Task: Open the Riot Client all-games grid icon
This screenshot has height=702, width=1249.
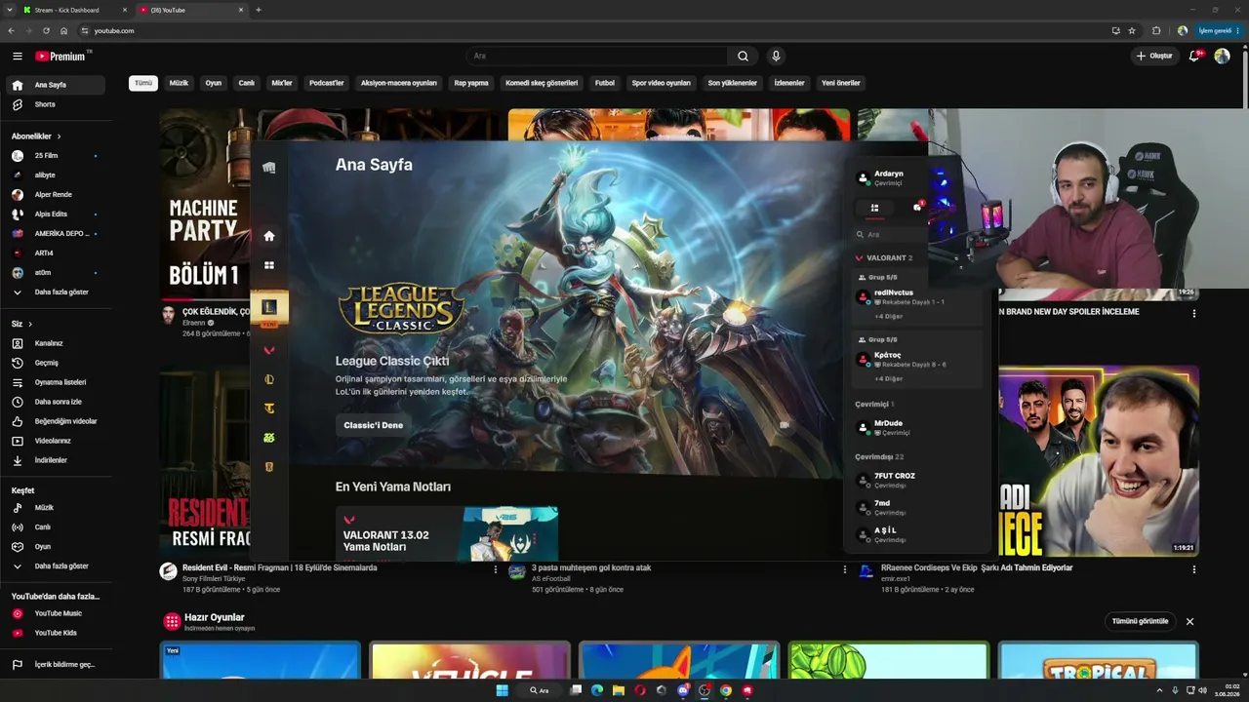Action: pyautogui.click(x=269, y=265)
